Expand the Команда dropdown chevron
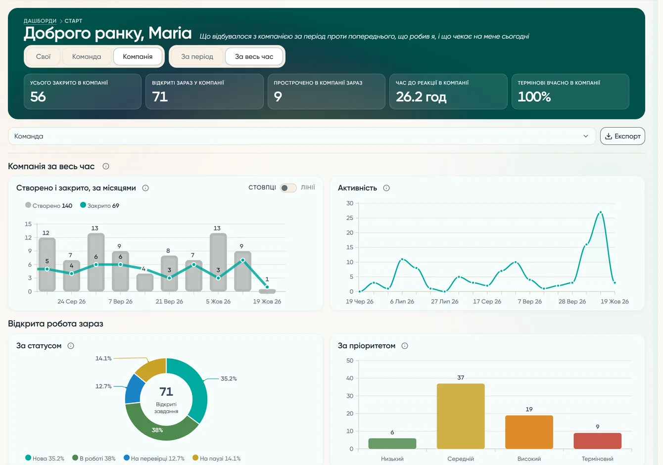 click(x=586, y=136)
